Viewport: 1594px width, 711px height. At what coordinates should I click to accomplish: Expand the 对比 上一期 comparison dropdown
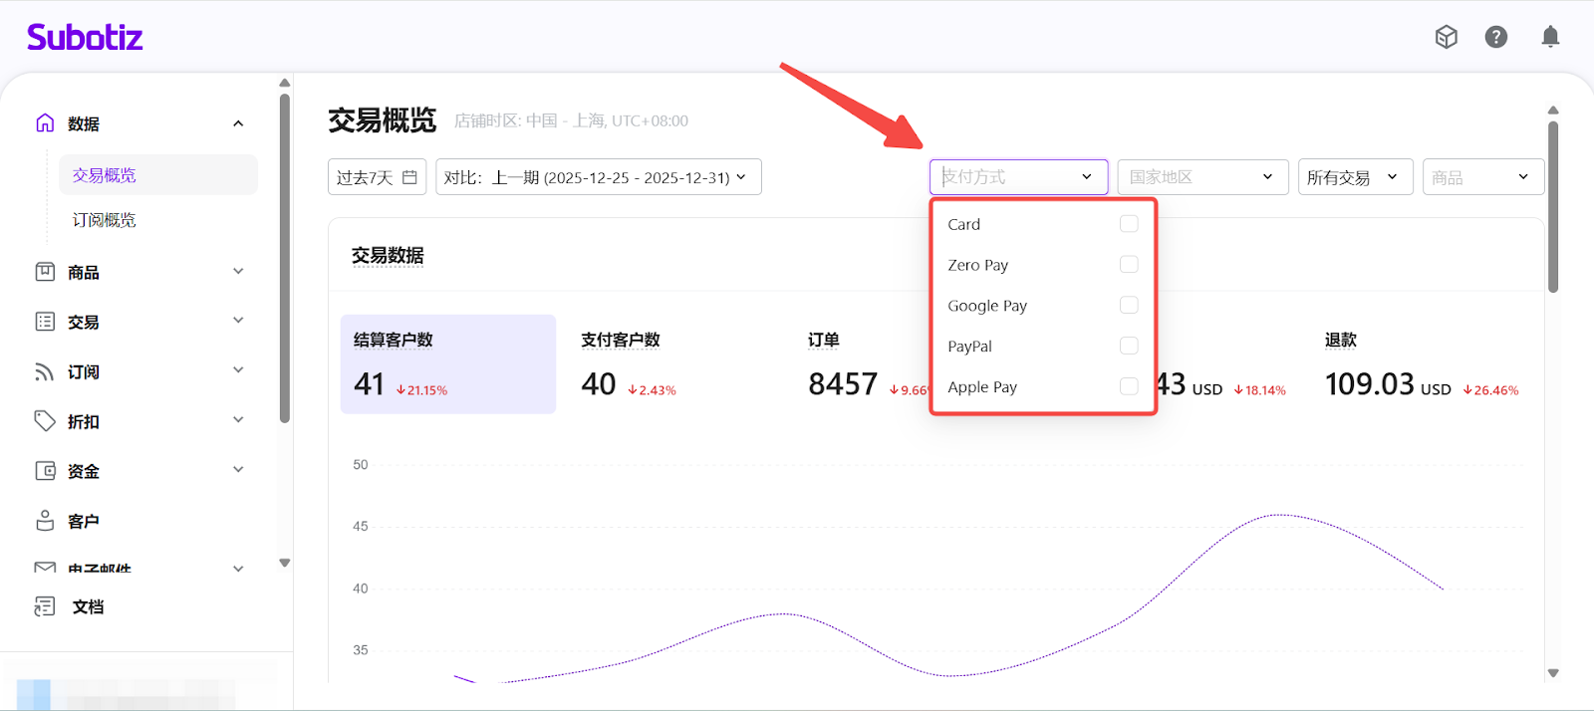(598, 177)
